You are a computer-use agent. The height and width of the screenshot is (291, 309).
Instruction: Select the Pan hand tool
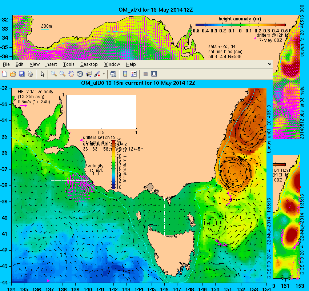(71, 74)
